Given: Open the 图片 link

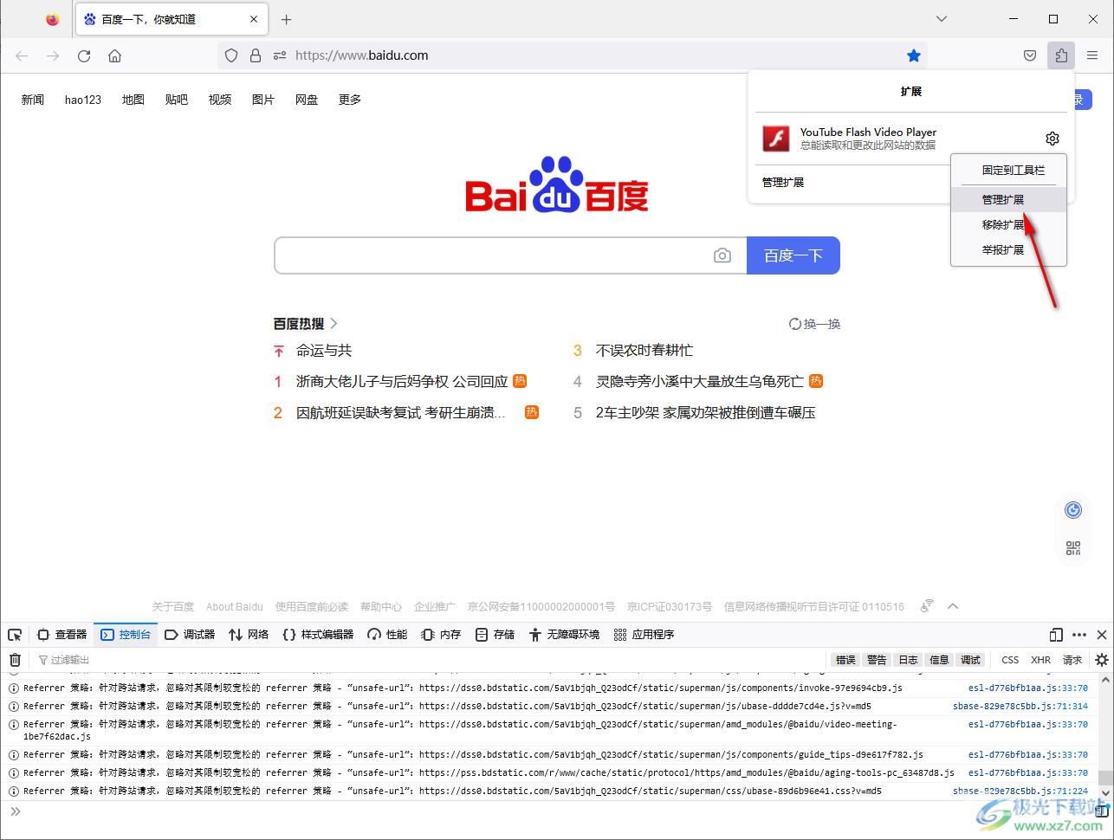Looking at the screenshot, I should pyautogui.click(x=263, y=100).
